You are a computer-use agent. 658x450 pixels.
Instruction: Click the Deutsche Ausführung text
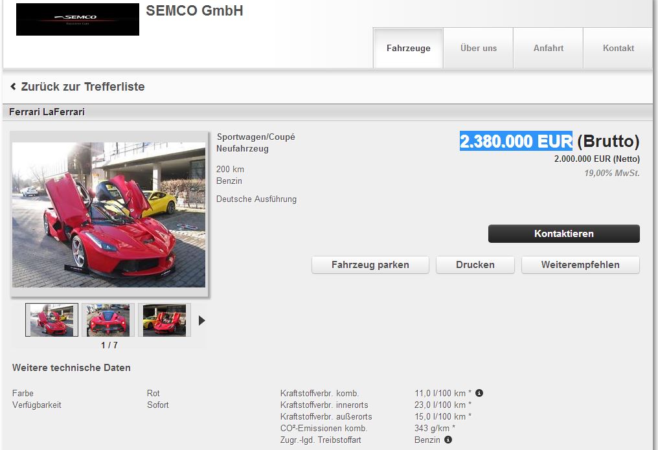pyautogui.click(x=256, y=199)
